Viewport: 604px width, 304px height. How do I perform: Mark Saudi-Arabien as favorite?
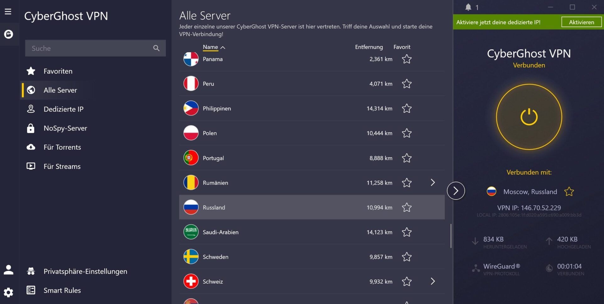pyautogui.click(x=407, y=232)
